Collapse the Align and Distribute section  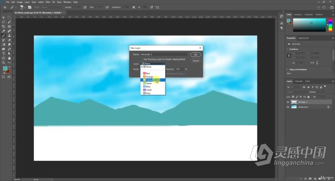click(x=287, y=70)
